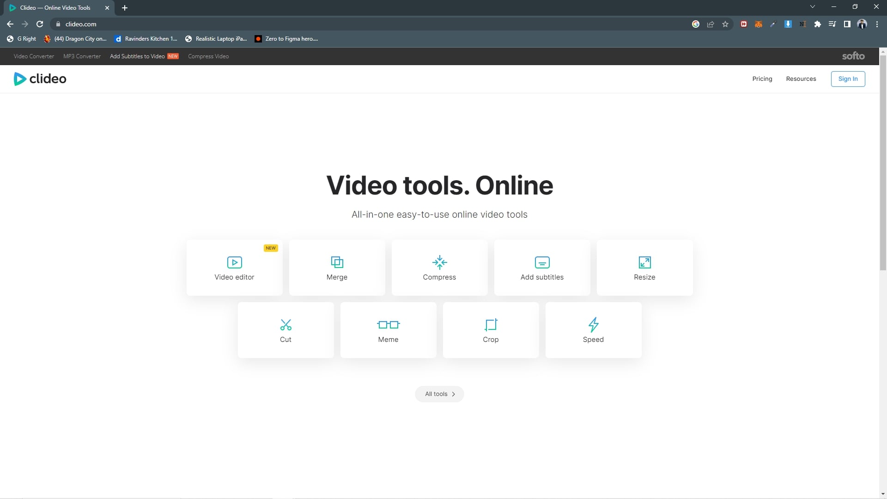The width and height of the screenshot is (887, 499).
Task: Open the Video editor tool card
Action: click(234, 268)
